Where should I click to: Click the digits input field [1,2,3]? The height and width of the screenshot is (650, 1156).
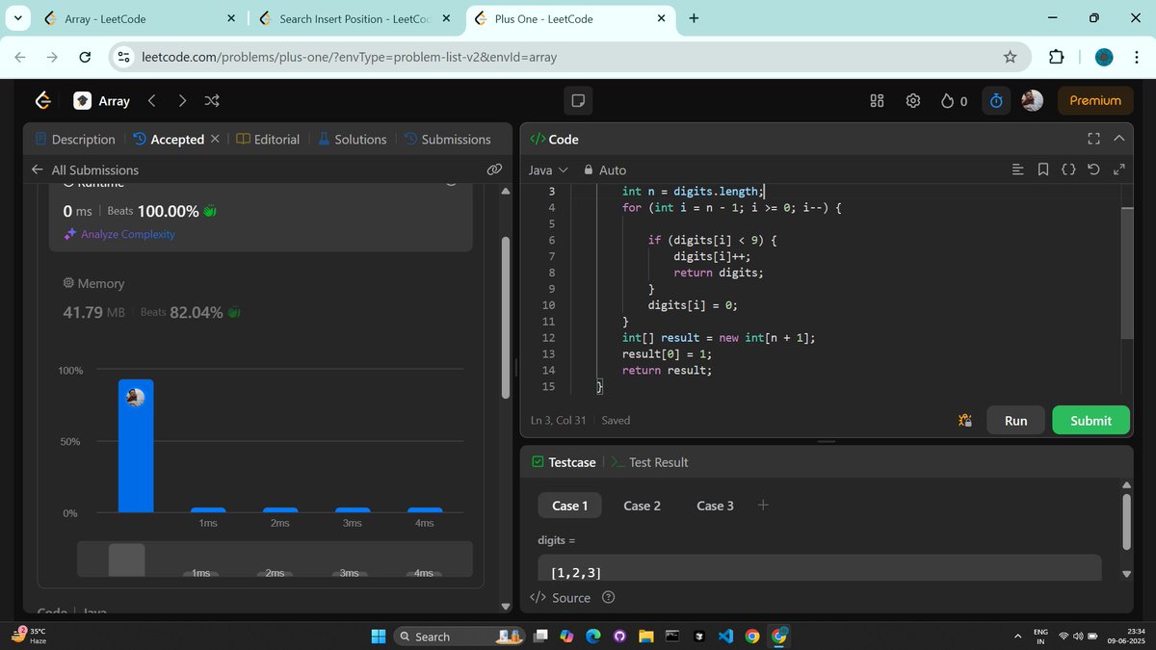pyautogui.click(x=819, y=568)
